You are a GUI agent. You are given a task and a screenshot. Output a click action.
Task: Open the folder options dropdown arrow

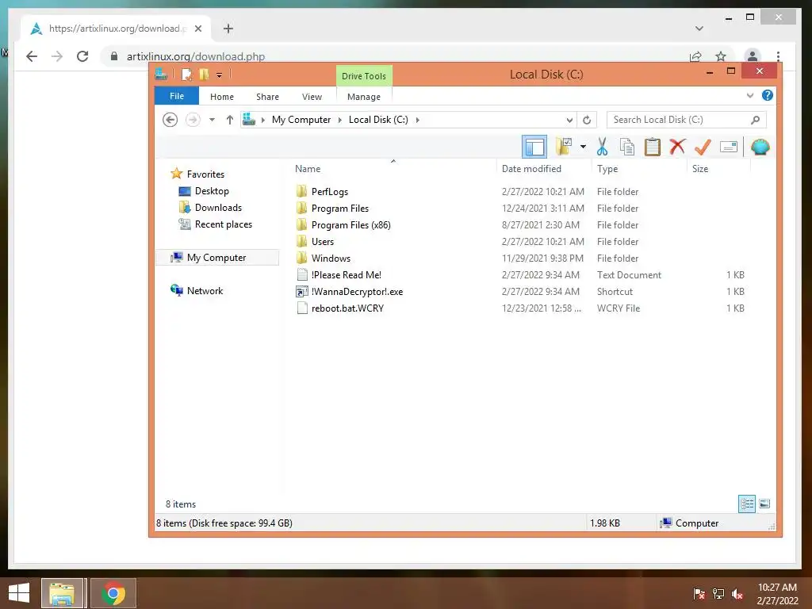click(583, 147)
